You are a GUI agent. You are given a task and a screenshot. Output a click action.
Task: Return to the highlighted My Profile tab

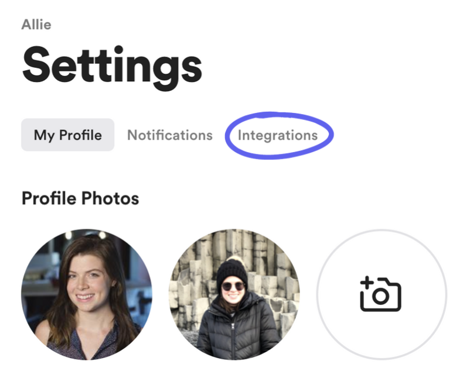(x=67, y=135)
